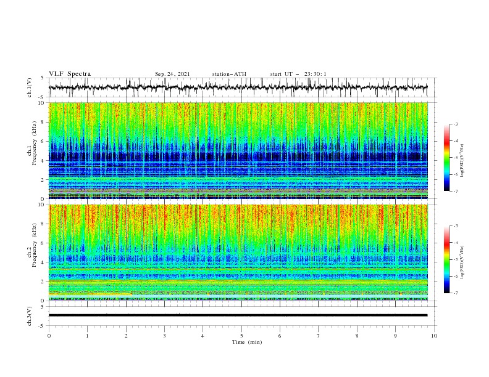Click the ch.1 voltage waveform trace
Image resolution: width=489 pixels, height=377 pixels.
tap(238, 87)
